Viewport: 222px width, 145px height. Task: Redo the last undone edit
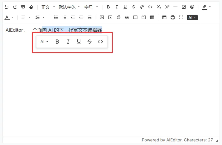(15, 7)
